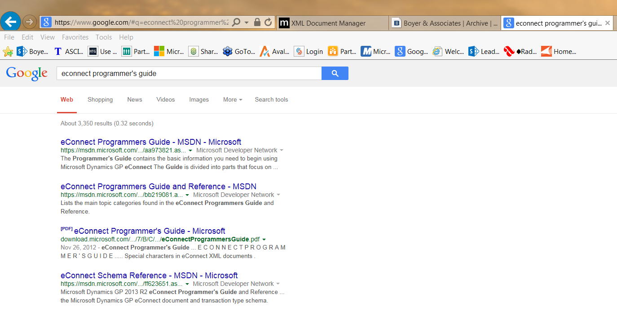This screenshot has height=316, width=617.
Task: Select the Shopping search tab
Action: click(x=100, y=100)
